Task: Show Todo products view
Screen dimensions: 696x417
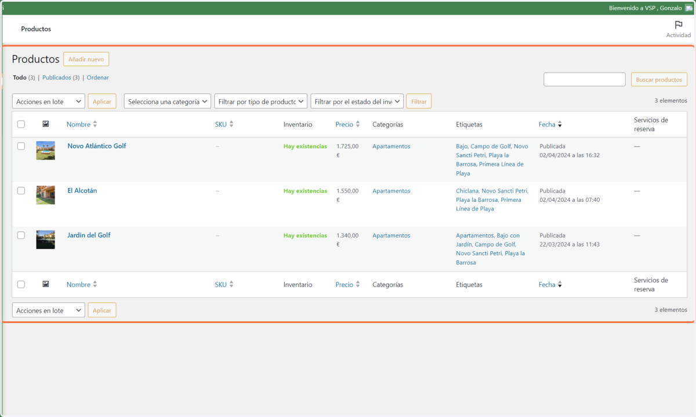Action: point(20,78)
